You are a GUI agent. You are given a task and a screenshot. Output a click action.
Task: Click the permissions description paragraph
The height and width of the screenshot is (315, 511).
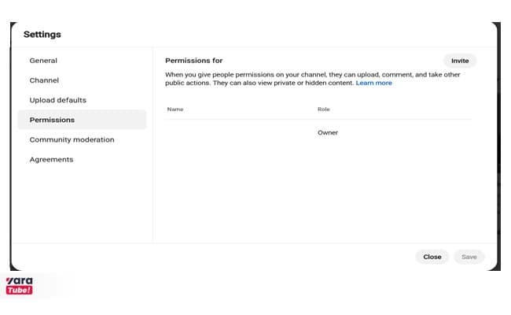click(313, 79)
